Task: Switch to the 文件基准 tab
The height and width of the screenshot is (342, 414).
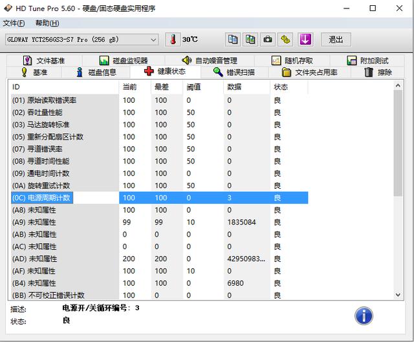Action: pyautogui.click(x=45, y=61)
